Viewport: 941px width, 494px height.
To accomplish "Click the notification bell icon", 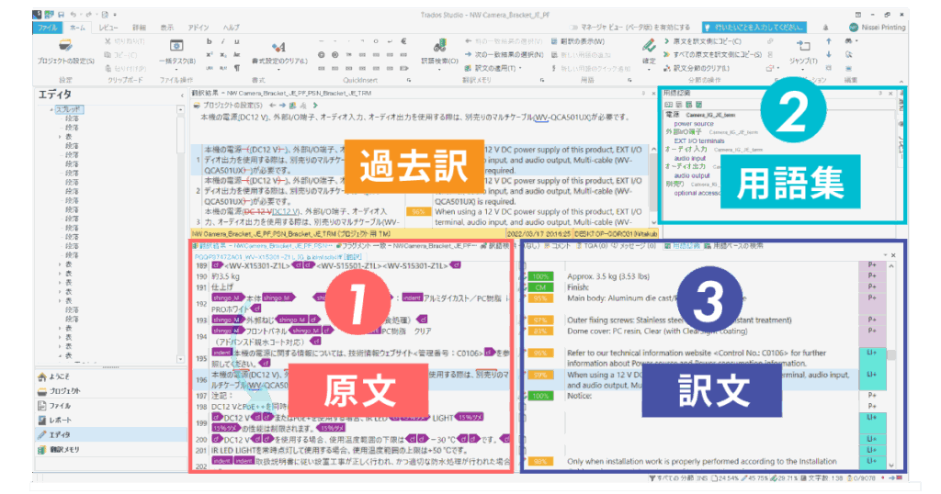I will point(826,28).
